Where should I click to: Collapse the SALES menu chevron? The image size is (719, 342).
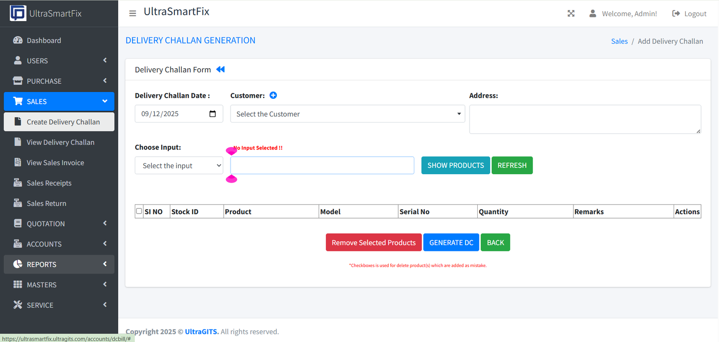click(105, 101)
